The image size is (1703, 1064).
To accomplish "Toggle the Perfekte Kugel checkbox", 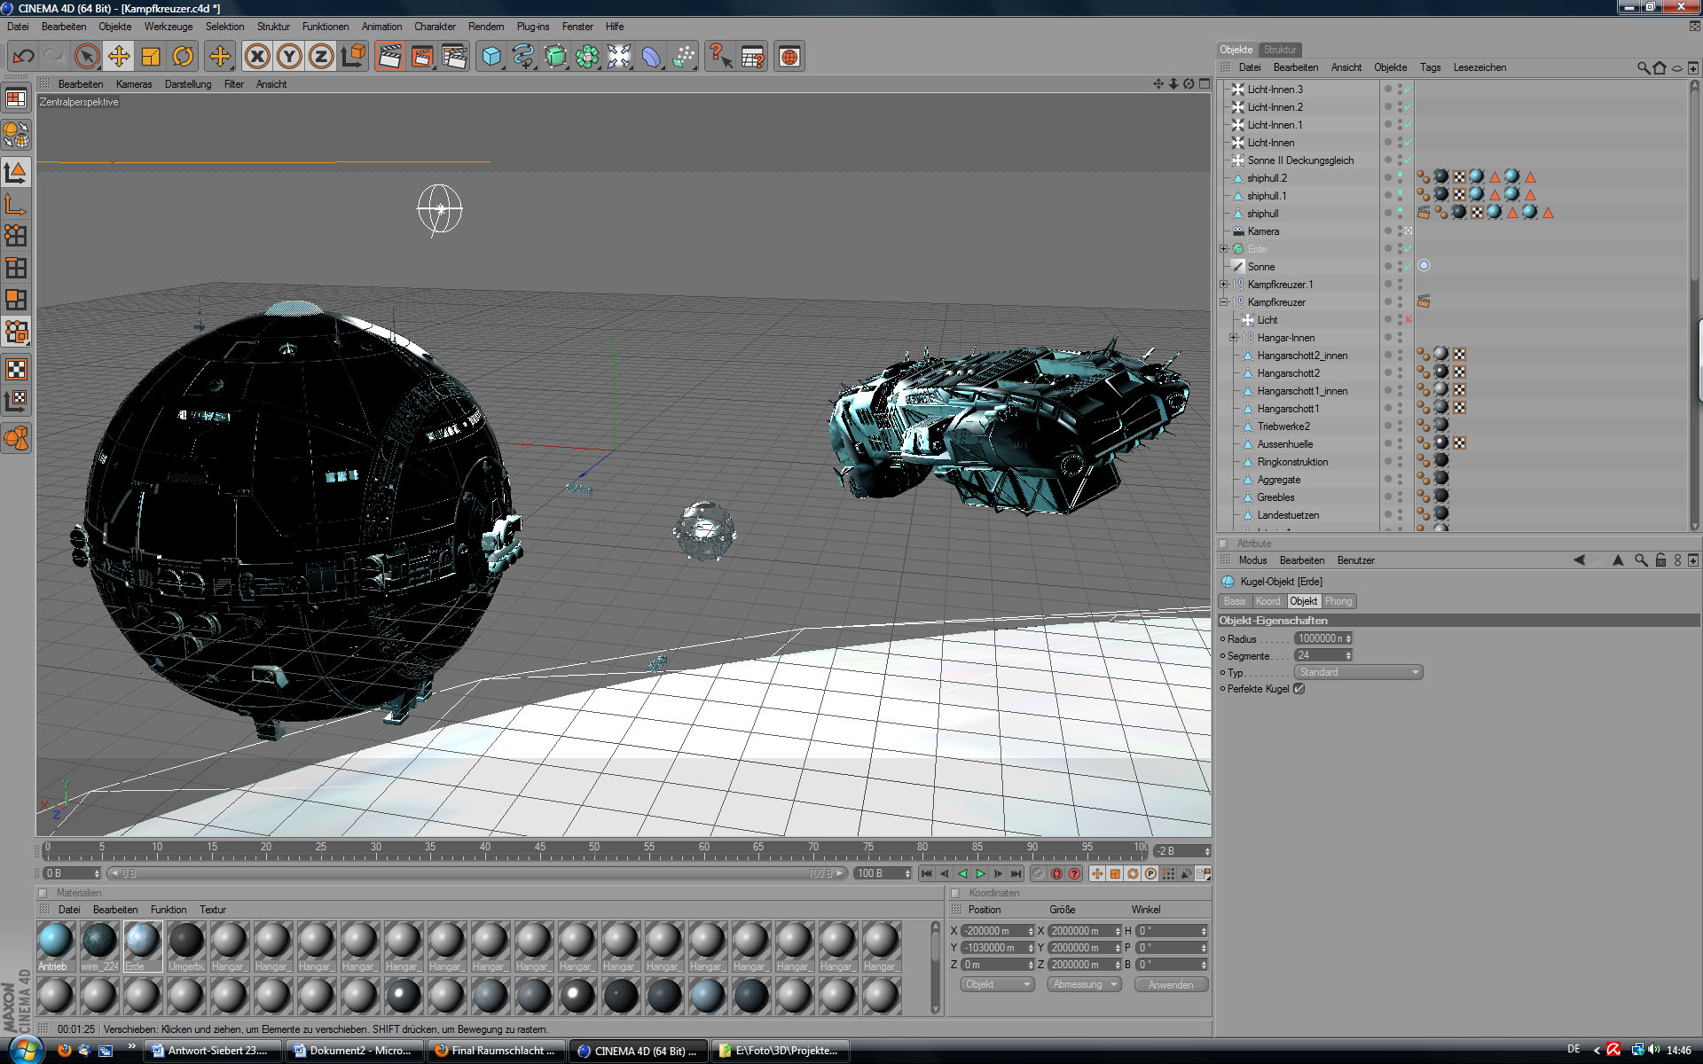I will pos(1299,689).
